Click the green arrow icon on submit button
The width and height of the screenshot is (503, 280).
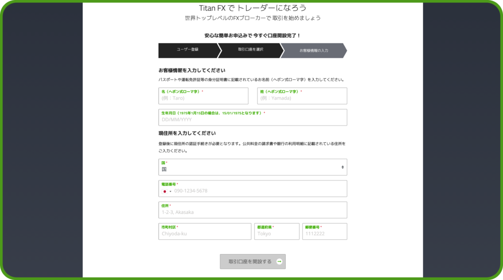[x=279, y=261]
